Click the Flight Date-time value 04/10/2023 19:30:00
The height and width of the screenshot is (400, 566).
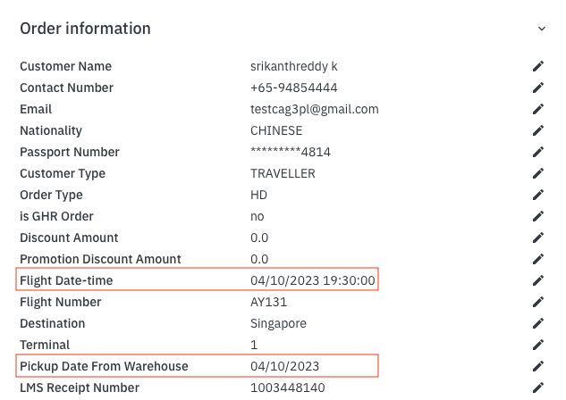coord(313,280)
